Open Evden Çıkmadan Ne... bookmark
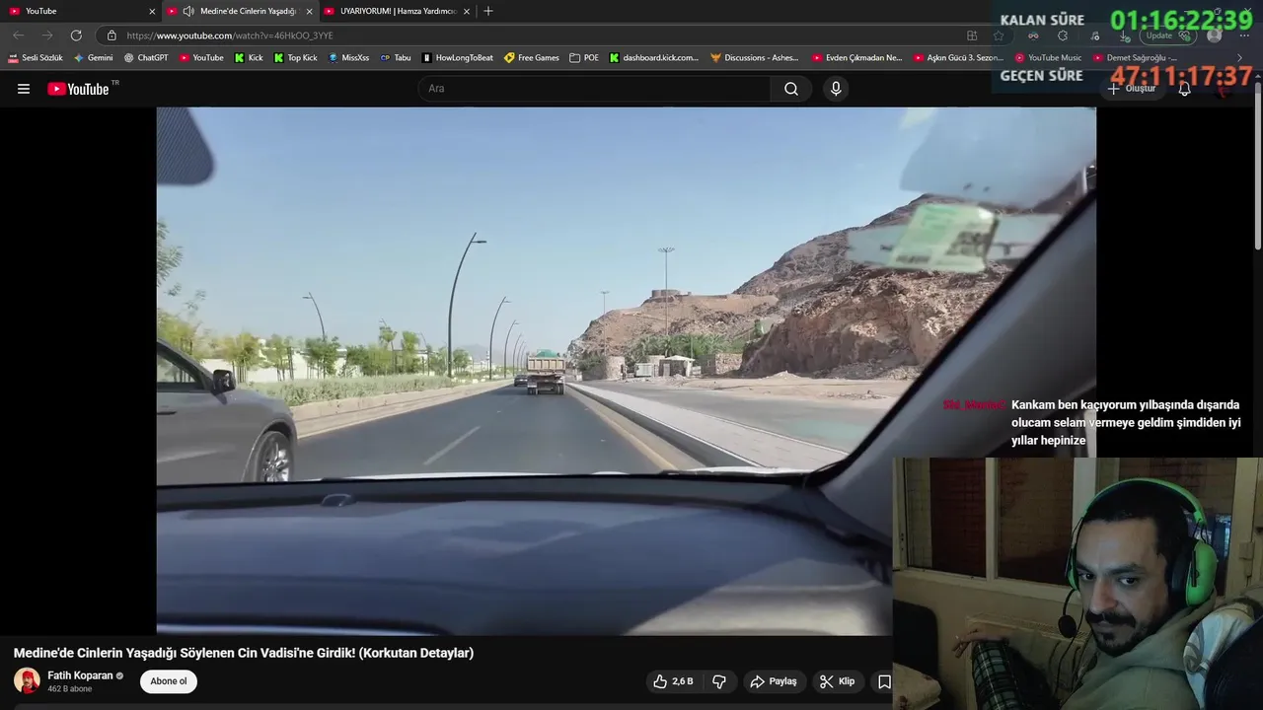Viewport: 1263px width, 710px height. point(857,58)
